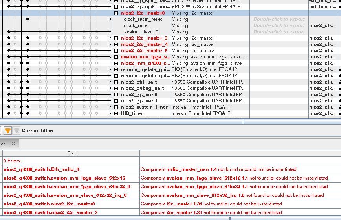Expand the nios2_ctrl_uart component
The width and height of the screenshot is (341, 220).
116,82
